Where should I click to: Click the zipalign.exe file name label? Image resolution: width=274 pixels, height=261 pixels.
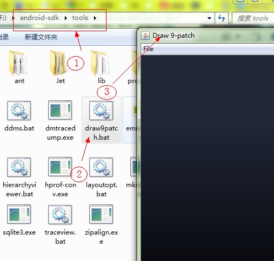(101, 237)
